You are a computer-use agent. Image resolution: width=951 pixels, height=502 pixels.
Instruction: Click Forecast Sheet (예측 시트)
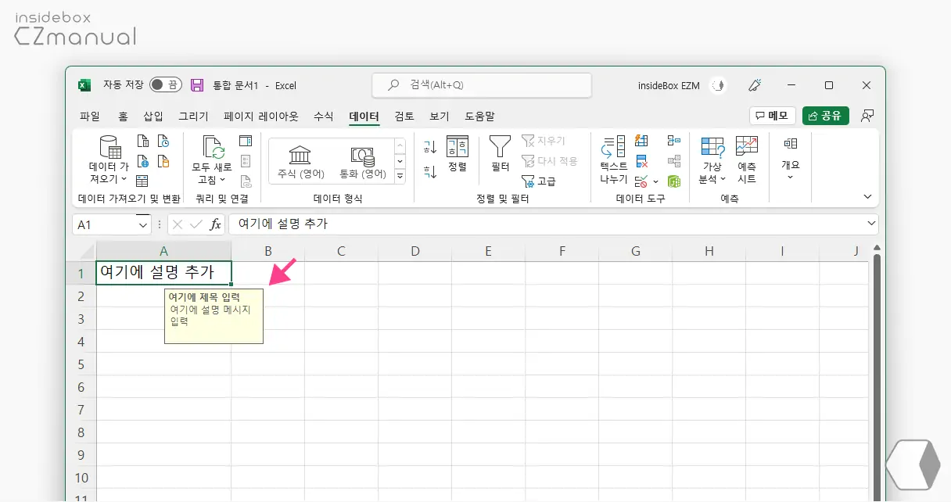[x=747, y=160]
